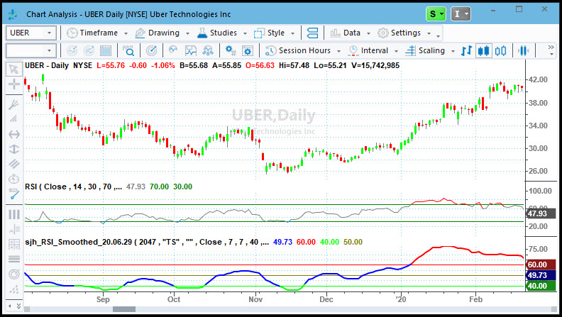Click the gear with hash settings icon
The width and height of the screenshot is (562, 317).
pyautogui.click(x=231, y=51)
